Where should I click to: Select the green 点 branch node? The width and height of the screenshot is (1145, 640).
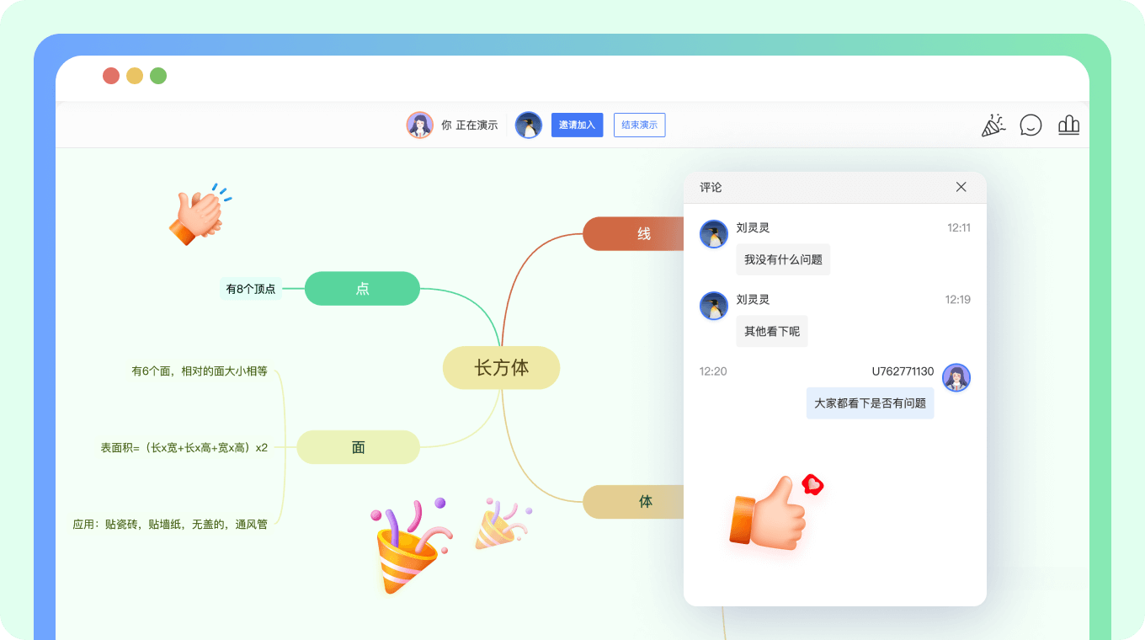(x=362, y=289)
